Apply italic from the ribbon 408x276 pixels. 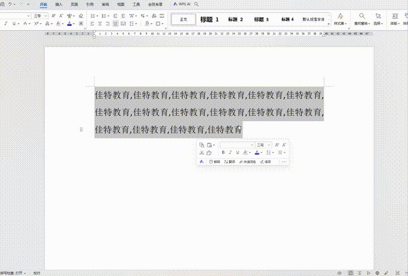pos(6,24)
